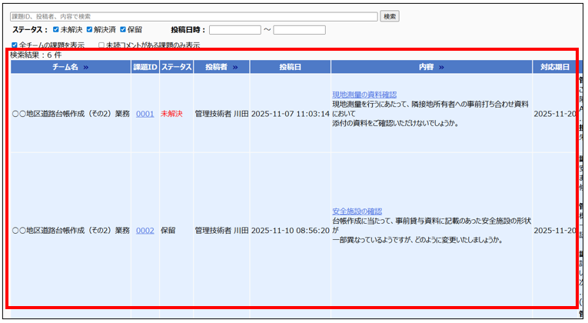Click the 対応期日 column header

(554, 68)
